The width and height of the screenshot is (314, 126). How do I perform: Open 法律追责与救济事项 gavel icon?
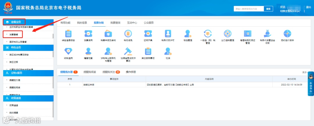[x=128, y=51]
